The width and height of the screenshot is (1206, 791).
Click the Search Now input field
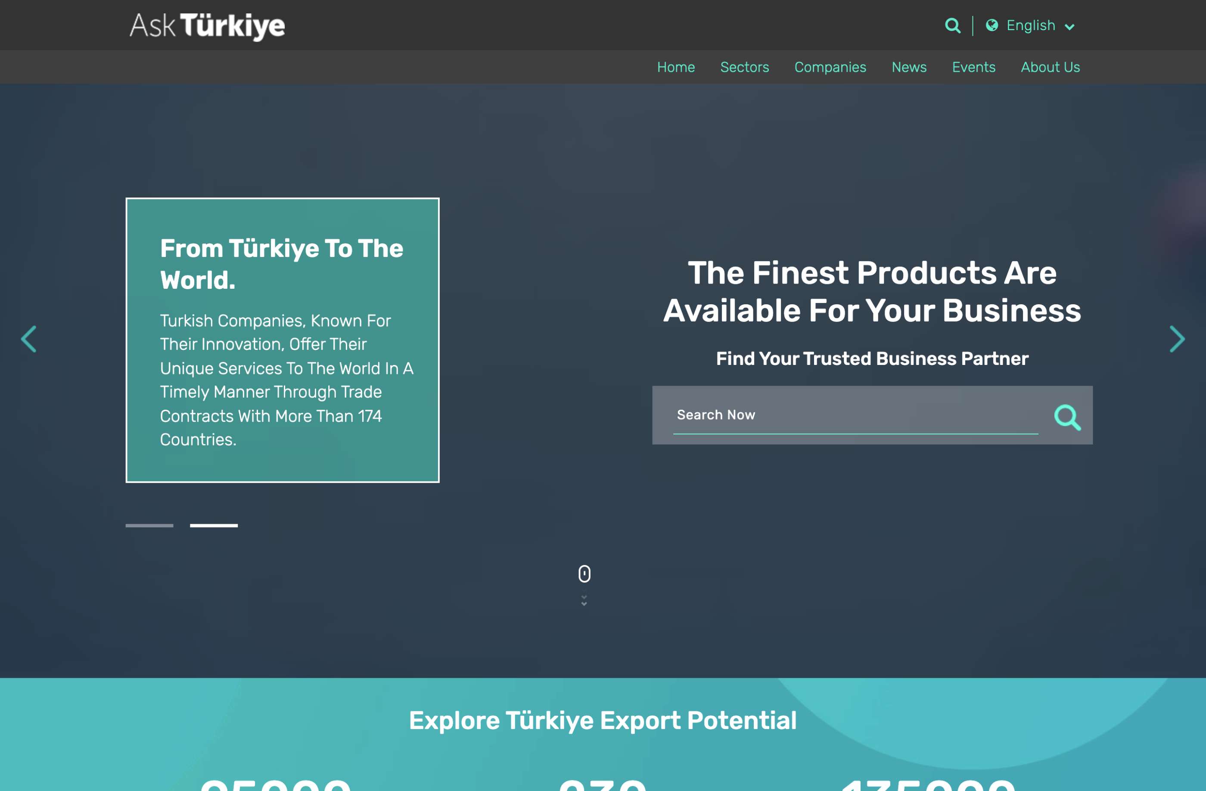[855, 416]
